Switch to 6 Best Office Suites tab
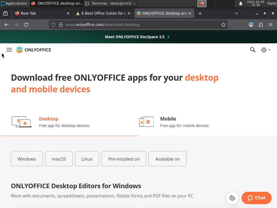 [x=103, y=14]
